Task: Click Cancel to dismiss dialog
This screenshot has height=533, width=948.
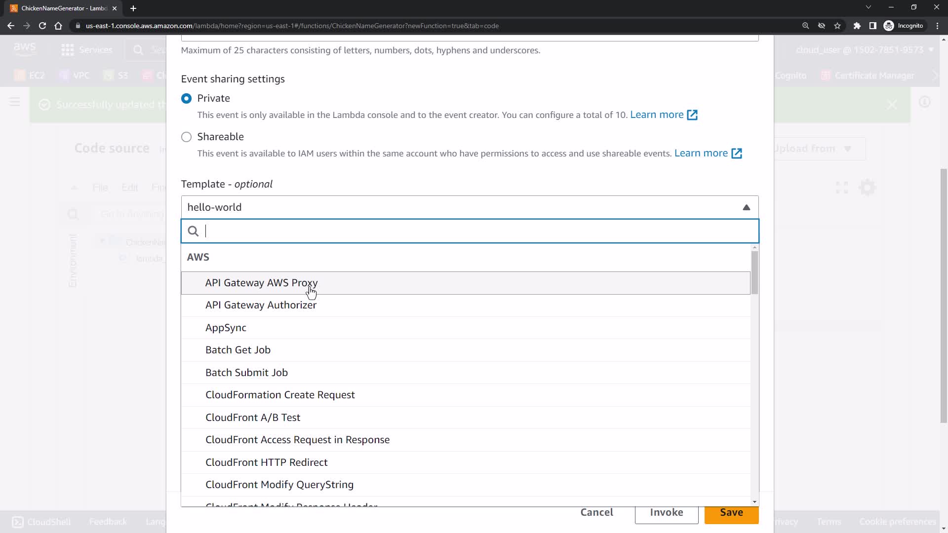Action: coord(596,513)
